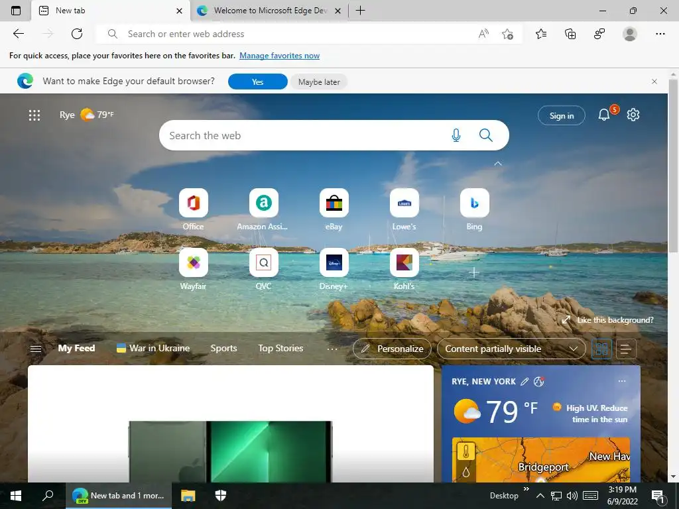Select My Feed category

(76, 349)
